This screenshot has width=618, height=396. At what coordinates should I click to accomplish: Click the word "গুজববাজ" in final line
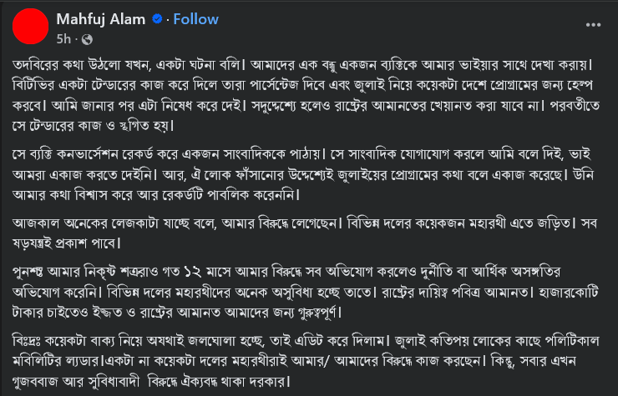(x=35, y=382)
